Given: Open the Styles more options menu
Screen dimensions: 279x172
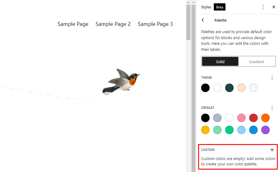Looking at the screenshot, I should pyautogui.click(x=263, y=7).
